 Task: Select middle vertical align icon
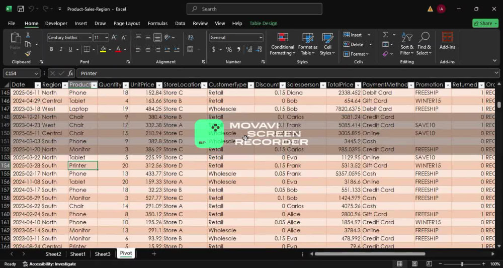click(148, 38)
